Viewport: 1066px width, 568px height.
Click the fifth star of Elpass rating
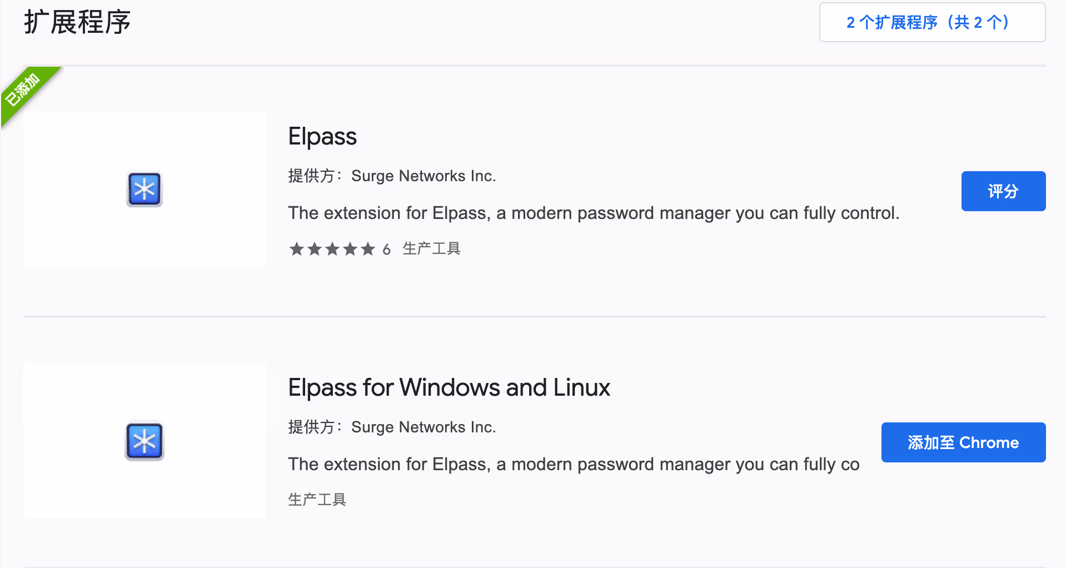point(368,249)
